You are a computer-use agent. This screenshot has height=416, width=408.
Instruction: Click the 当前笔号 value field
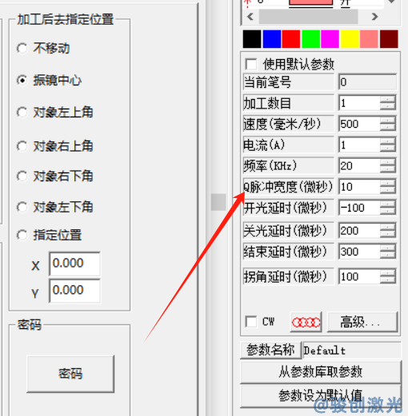(x=367, y=82)
